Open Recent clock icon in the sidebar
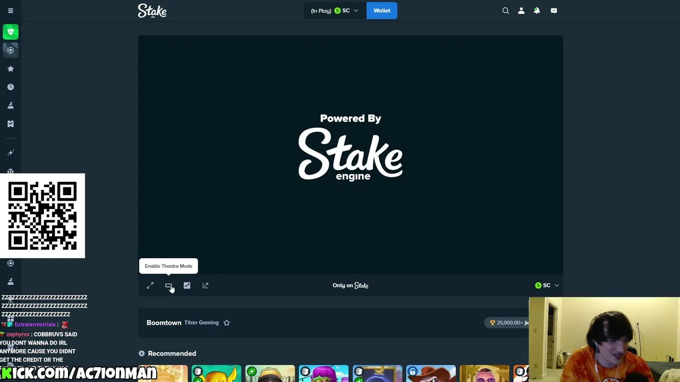Screen dimensions: 680x382 coord(11,87)
